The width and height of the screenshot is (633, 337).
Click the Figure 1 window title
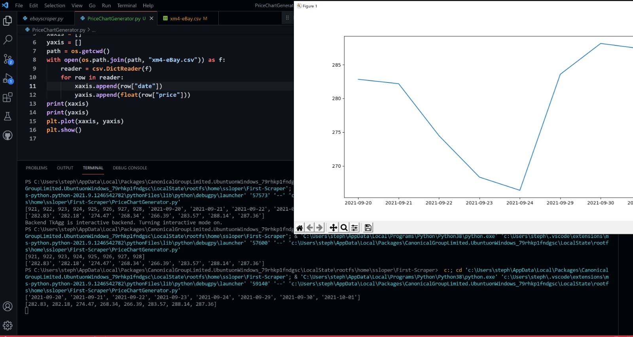[310, 6]
